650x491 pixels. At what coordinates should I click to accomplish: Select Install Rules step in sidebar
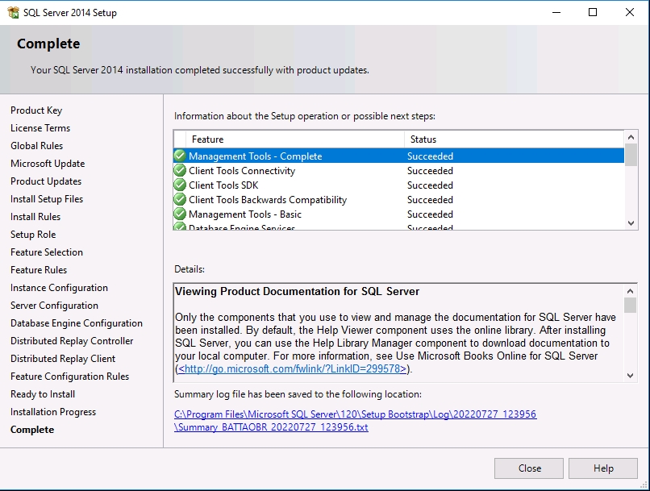pyautogui.click(x=35, y=217)
